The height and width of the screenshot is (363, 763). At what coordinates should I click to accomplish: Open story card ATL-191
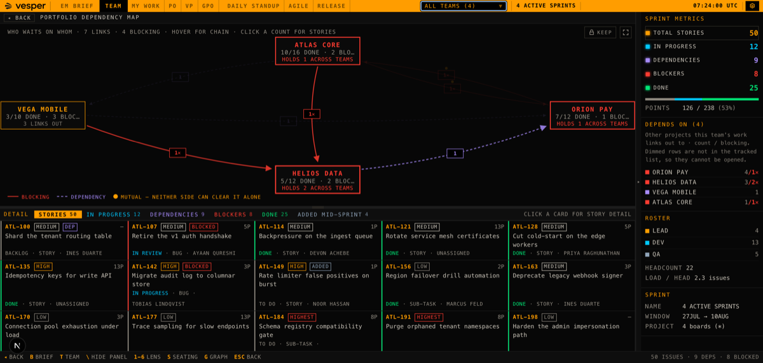tap(445, 331)
